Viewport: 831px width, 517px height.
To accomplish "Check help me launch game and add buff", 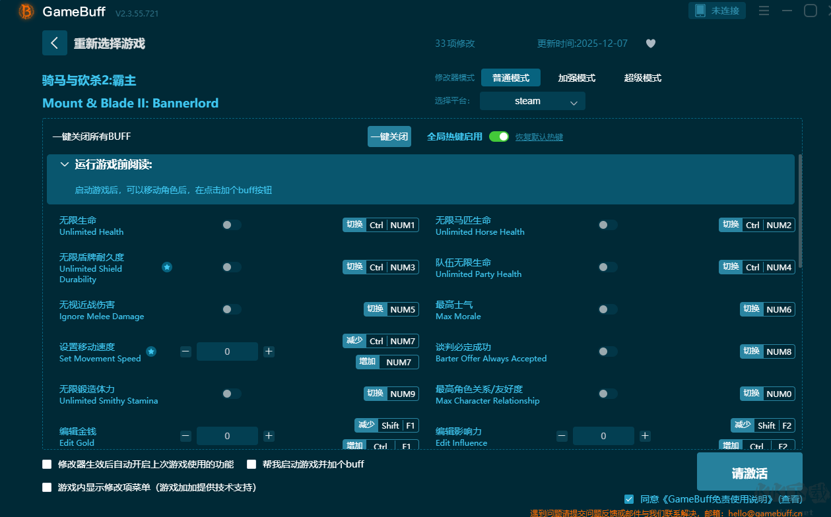I will point(251,464).
